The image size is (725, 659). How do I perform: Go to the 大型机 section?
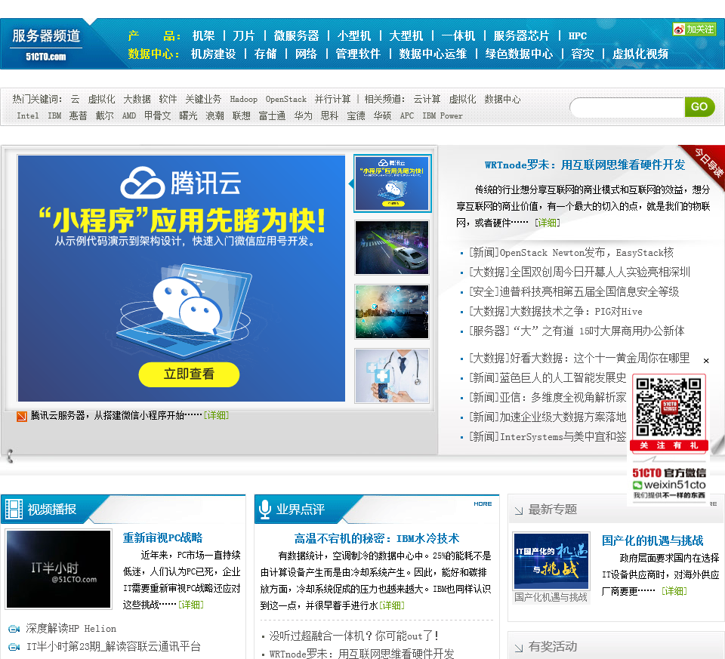[x=406, y=35]
